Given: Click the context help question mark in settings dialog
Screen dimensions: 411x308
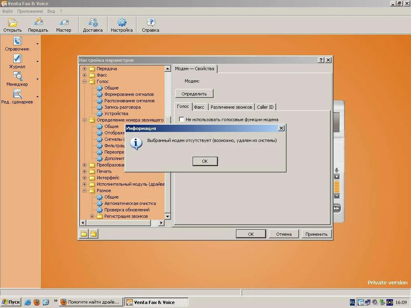Looking at the screenshot, I should click(x=321, y=60).
